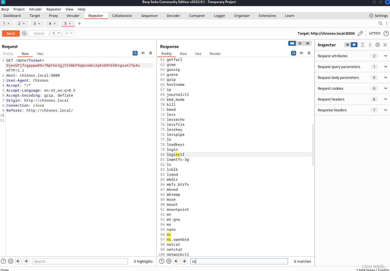Image resolution: width=390 pixels, height=271 pixels.
Task: Jump to next 'nc' match in response
Action: pyautogui.click(x=184, y=261)
